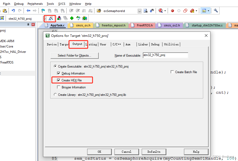Pin the project panel with the pushpin icon
The width and height of the screenshot is (238, 161).
[x=28, y=25]
